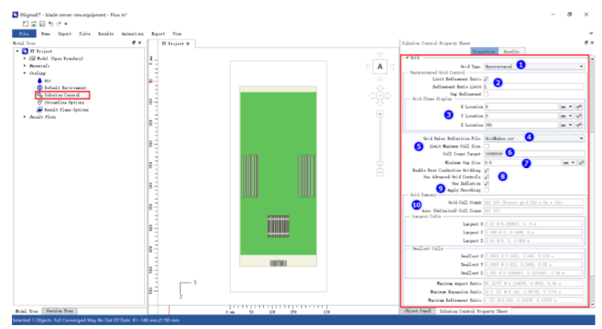Viewport: 602px width, 329px height.
Task: Select Default Environment globe item
Action: tap(63, 87)
